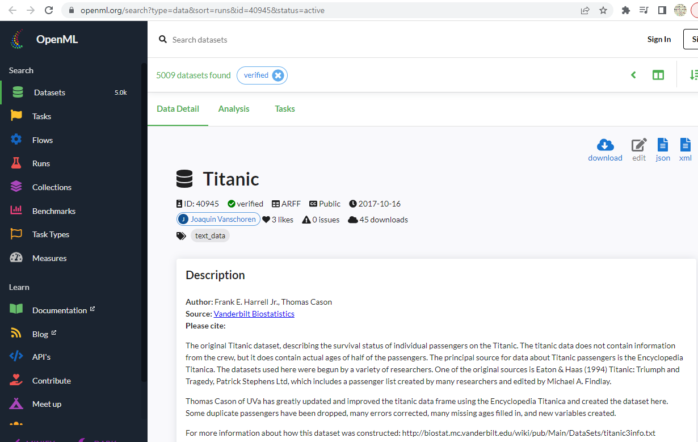Click the 0 issues warning icon
Image resolution: width=698 pixels, height=442 pixels.
pyautogui.click(x=306, y=220)
